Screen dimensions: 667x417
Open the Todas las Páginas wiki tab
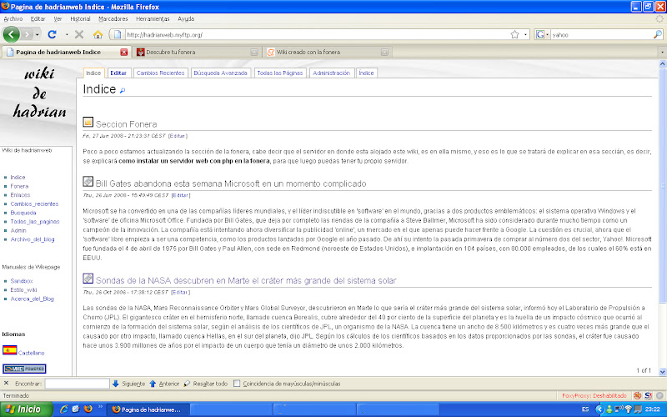[280, 73]
